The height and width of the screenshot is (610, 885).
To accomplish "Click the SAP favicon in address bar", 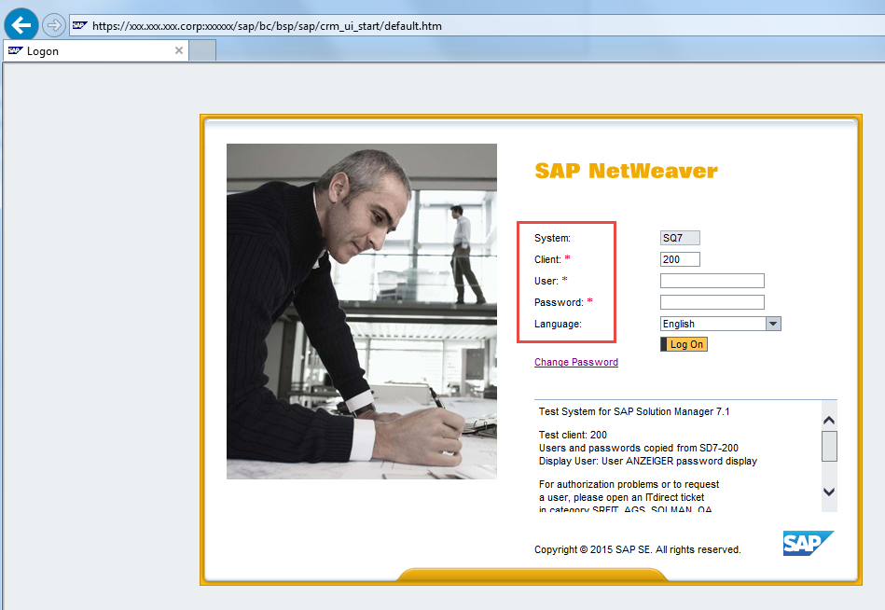I will pyautogui.click(x=79, y=25).
